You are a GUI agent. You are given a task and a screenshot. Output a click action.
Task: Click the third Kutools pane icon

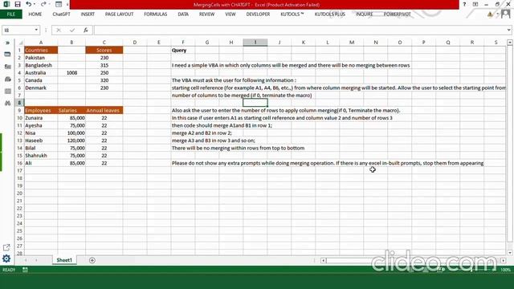click(x=7, y=79)
